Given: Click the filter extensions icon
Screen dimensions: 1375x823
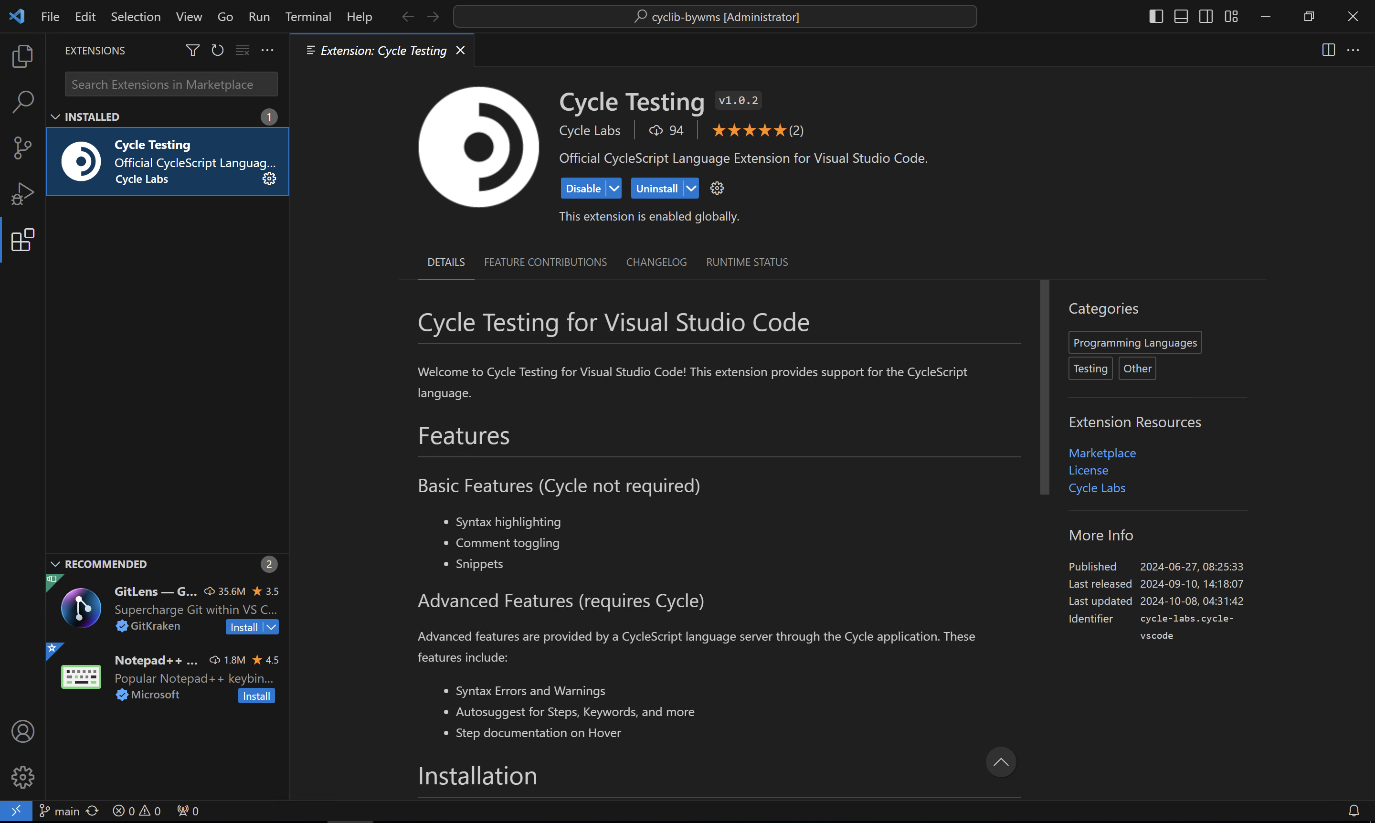Looking at the screenshot, I should coord(193,50).
